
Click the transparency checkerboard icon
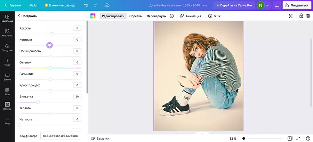click(291, 16)
